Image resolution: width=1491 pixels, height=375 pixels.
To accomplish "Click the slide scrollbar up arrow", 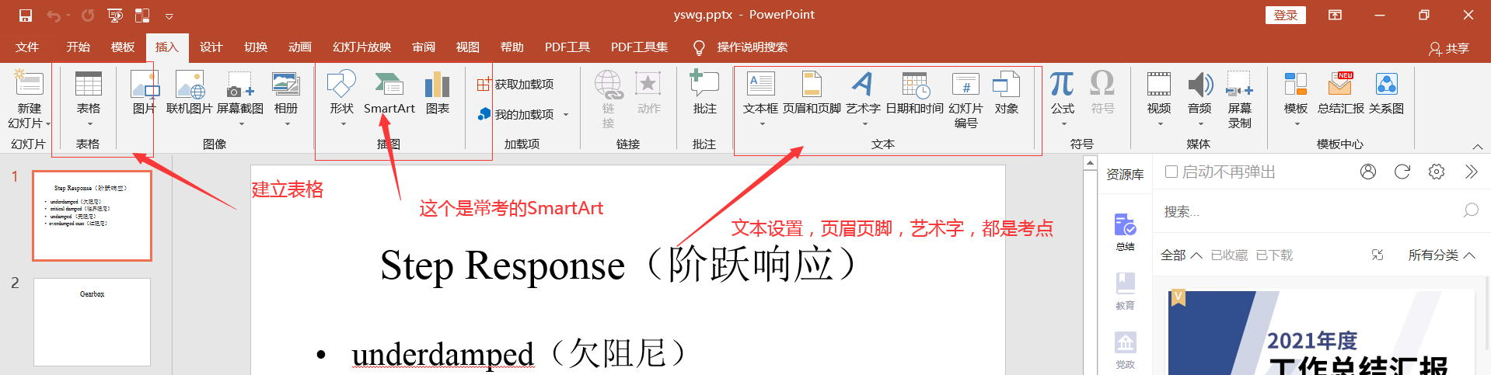I will (x=1090, y=163).
